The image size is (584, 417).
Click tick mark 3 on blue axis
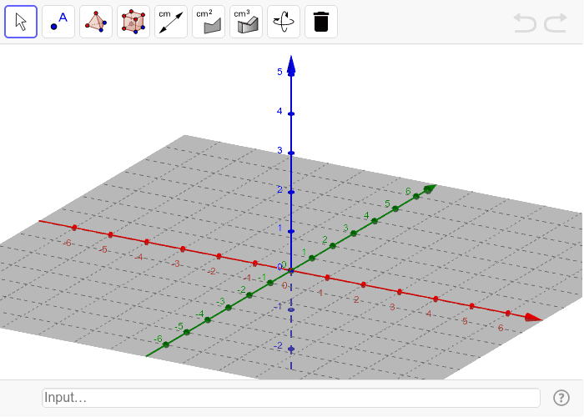pos(291,153)
